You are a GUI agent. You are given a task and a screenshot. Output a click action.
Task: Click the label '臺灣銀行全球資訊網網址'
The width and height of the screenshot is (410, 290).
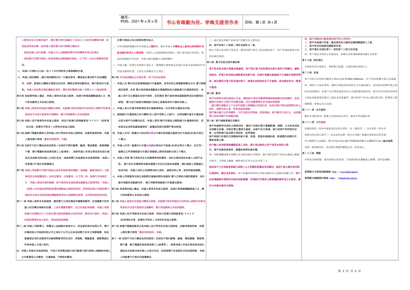(318, 172)
